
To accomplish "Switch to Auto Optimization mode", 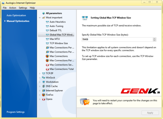I will click(x=16, y=15).
